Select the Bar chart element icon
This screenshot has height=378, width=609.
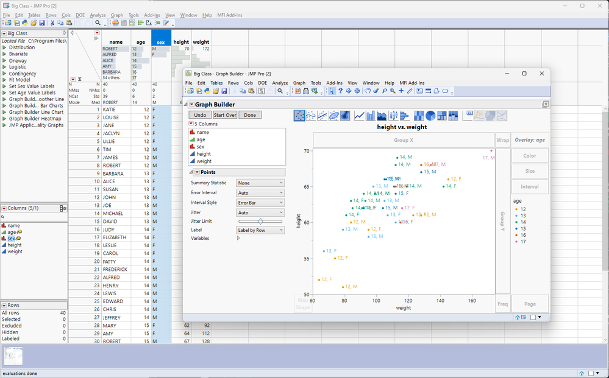371,116
